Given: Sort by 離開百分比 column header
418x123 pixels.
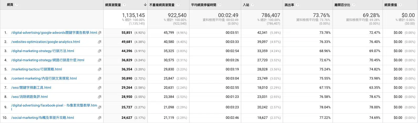Looking at the screenshot, I should point(342,5).
